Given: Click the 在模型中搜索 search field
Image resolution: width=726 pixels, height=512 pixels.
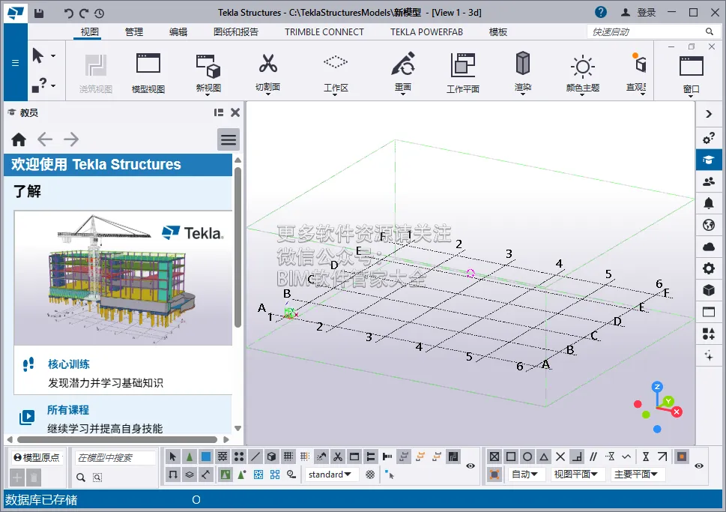Looking at the screenshot, I should click(115, 458).
